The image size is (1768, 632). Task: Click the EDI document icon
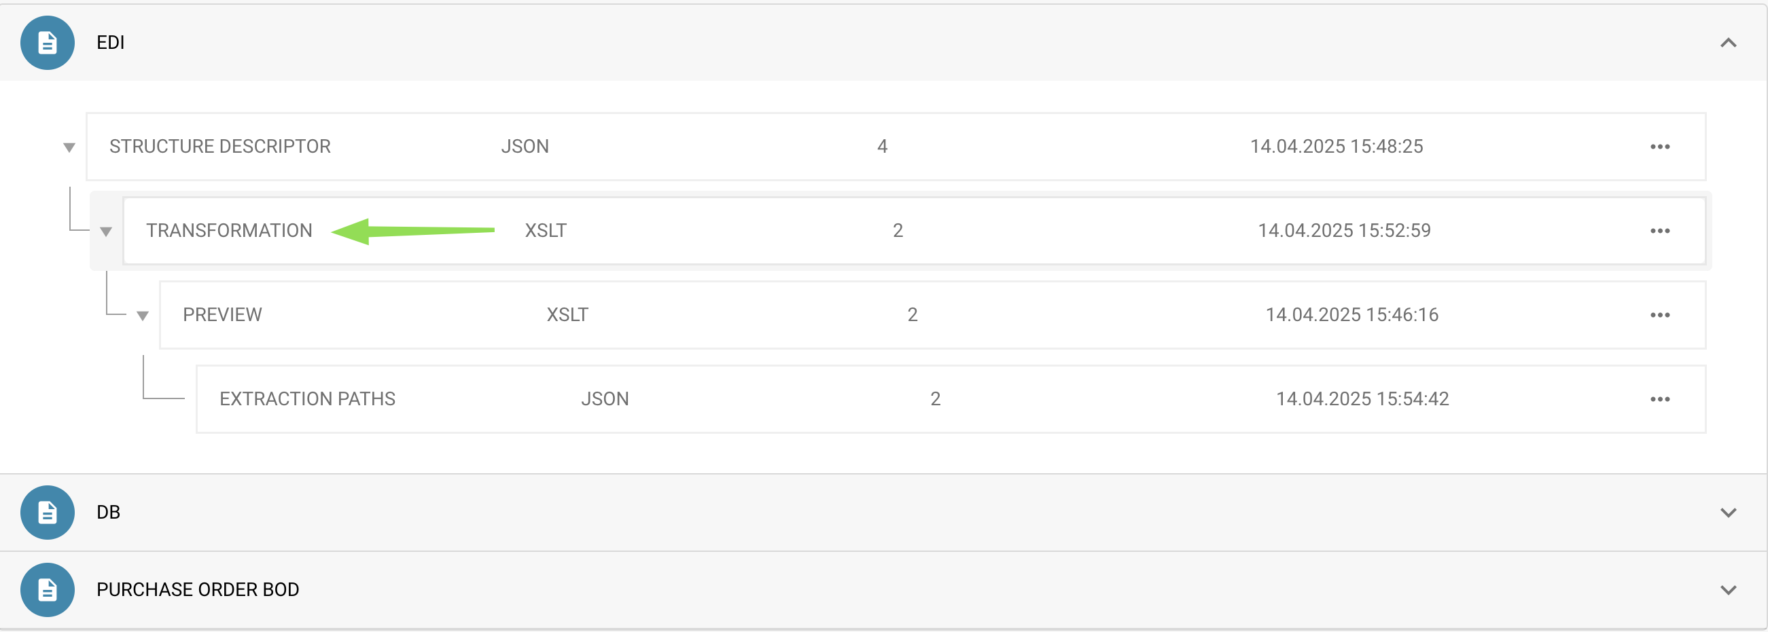[x=48, y=43]
